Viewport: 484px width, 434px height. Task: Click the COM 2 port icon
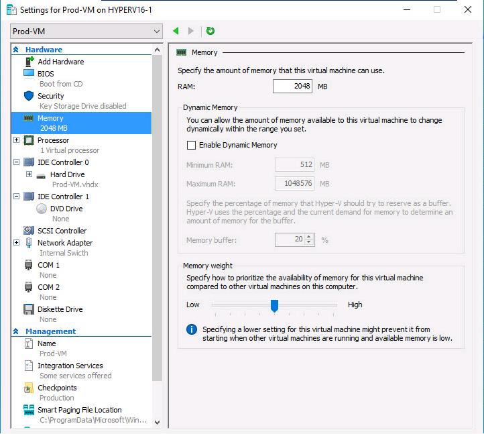pyautogui.click(x=28, y=287)
